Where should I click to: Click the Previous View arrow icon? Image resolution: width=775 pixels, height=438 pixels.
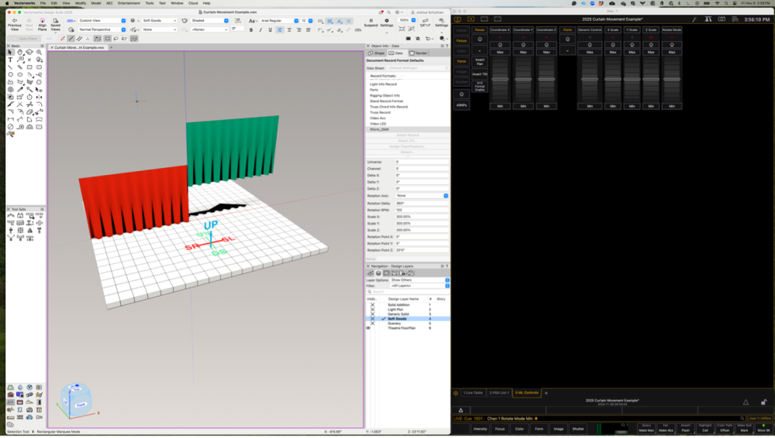[14, 19]
